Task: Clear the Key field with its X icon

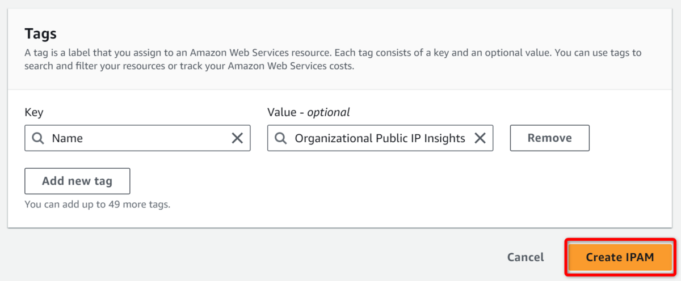Action: tap(237, 138)
